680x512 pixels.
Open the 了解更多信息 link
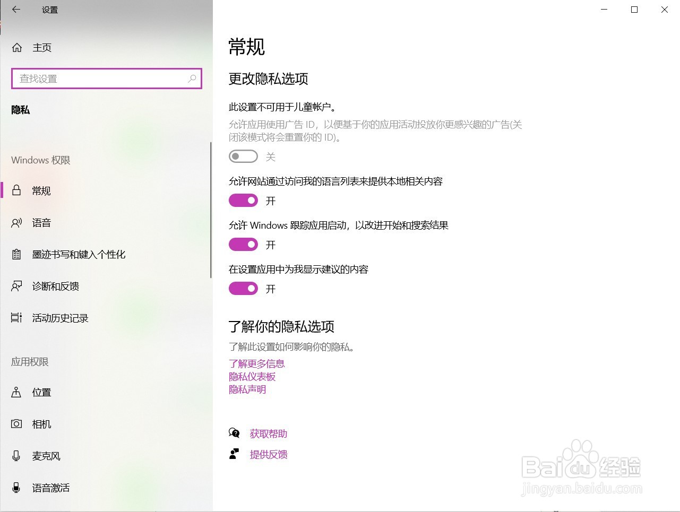(x=257, y=363)
